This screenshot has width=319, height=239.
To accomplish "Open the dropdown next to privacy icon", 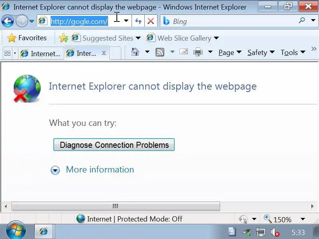I will [x=254, y=219].
